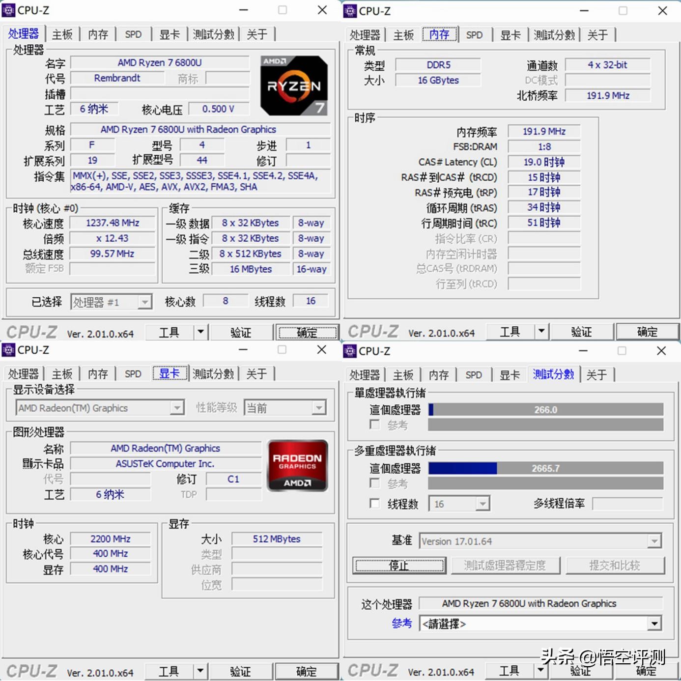
Task: Open the AMD Radeon(TM) Graphics device dropdown
Action: 177,407
